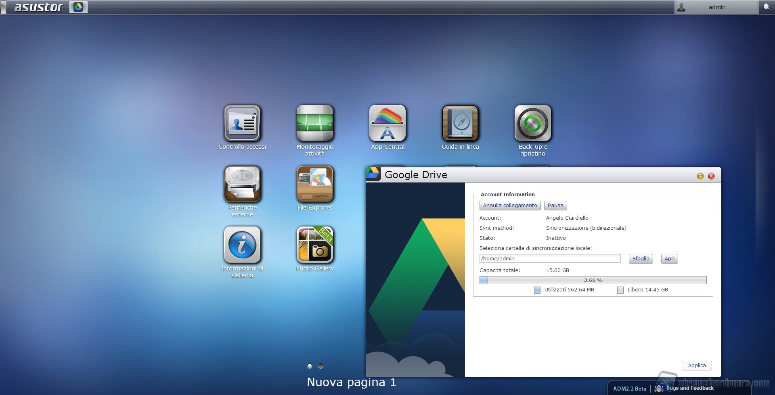The width and height of the screenshot is (775, 395).
Task: Click the Applica button
Action: (697, 366)
